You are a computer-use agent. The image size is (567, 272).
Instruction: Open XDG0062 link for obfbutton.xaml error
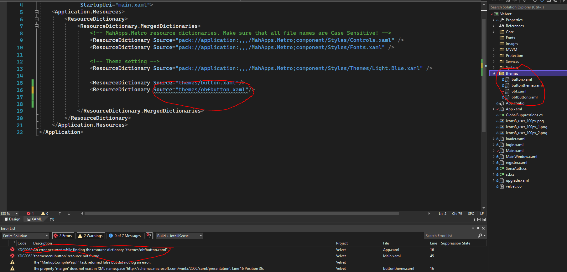(25, 250)
